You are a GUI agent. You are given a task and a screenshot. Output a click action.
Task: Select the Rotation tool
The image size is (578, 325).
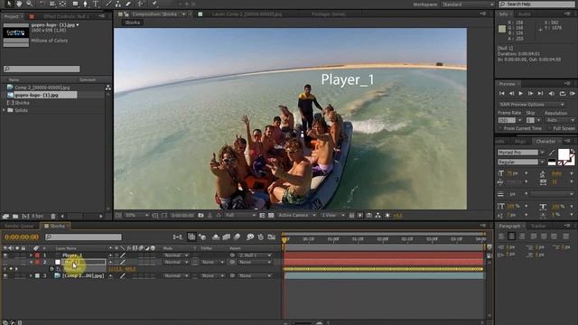coord(42,4)
